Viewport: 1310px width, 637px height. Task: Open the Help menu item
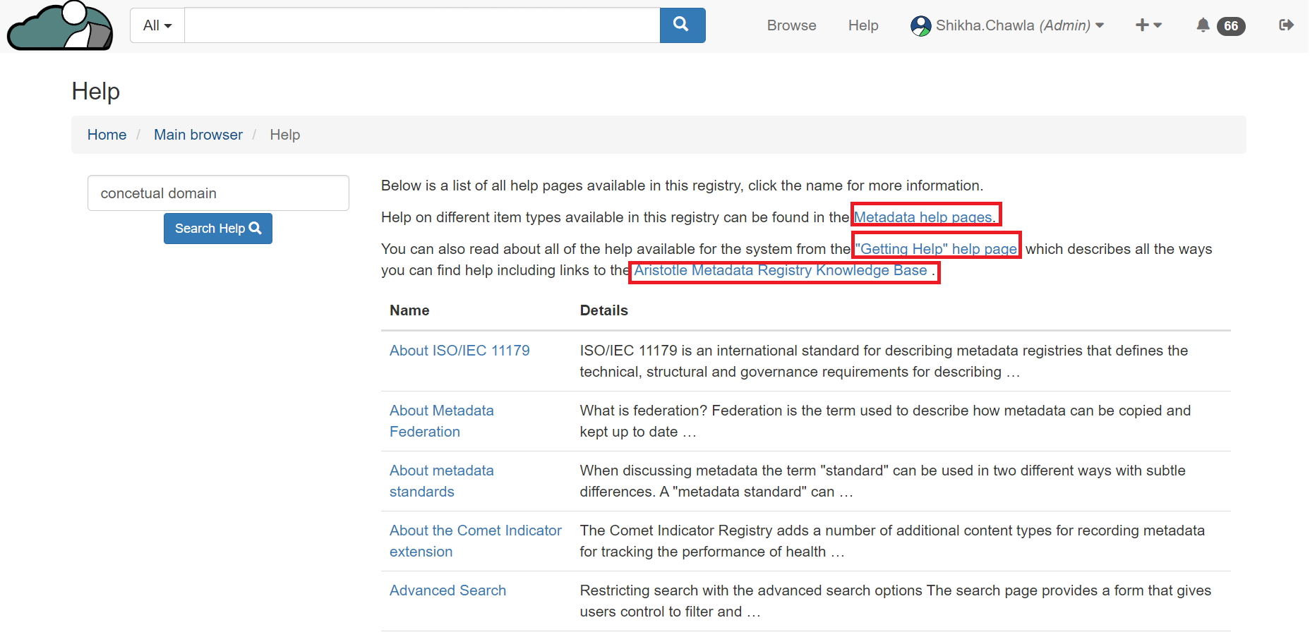[863, 25]
